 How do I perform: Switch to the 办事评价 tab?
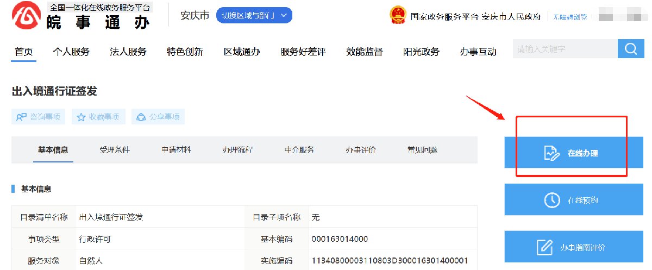click(x=361, y=150)
